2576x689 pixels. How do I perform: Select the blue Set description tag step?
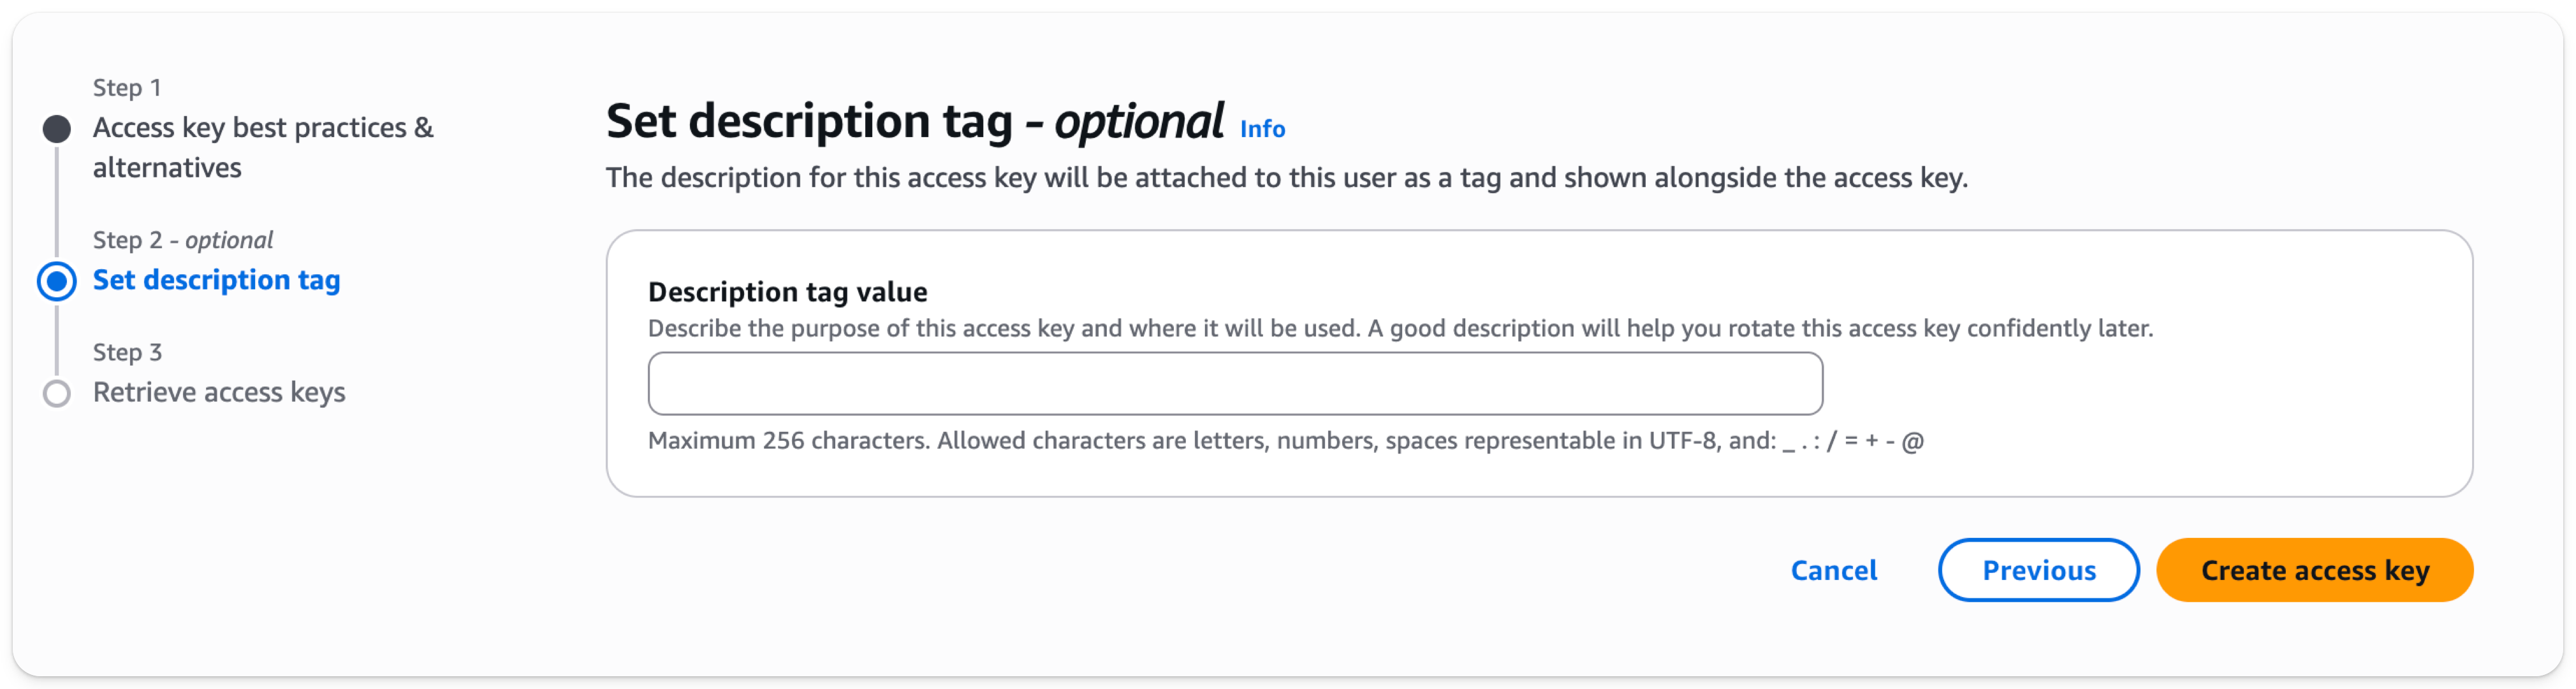pyautogui.click(x=216, y=280)
